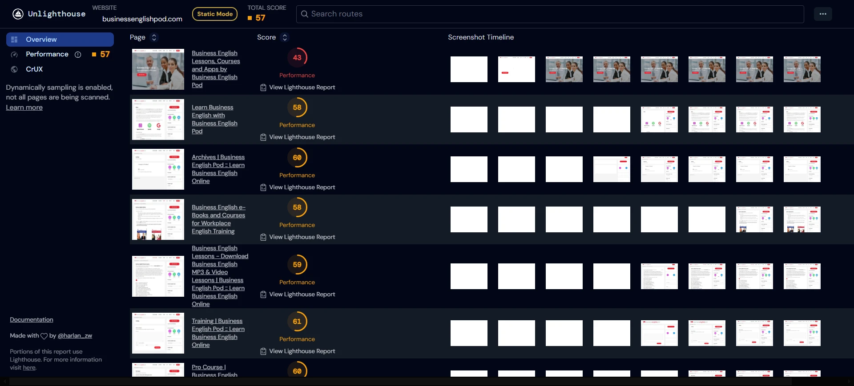Select the Performance tab in sidebar

pos(60,55)
